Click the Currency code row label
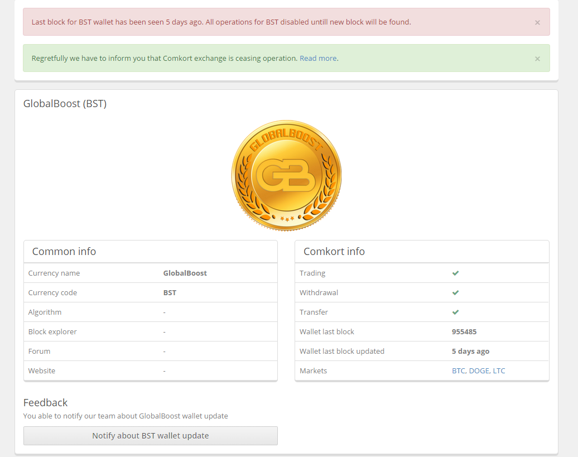 click(x=52, y=292)
